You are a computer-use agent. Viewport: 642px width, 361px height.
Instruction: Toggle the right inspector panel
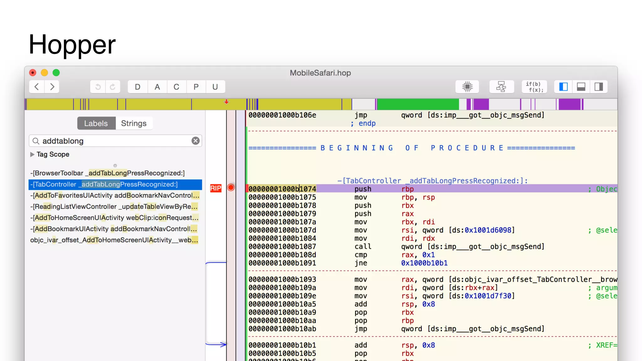[x=598, y=87]
